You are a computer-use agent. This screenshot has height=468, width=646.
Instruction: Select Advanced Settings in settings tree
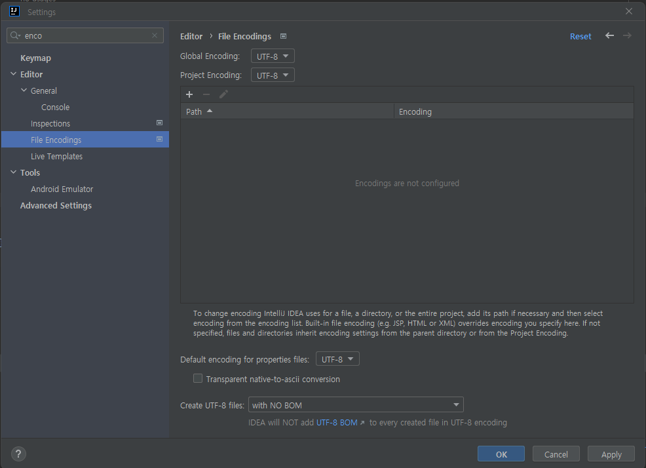56,205
